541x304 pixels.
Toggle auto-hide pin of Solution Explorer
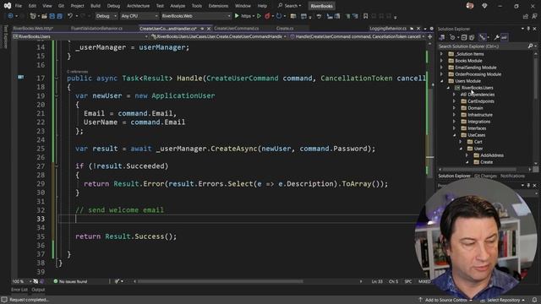(x=528, y=29)
